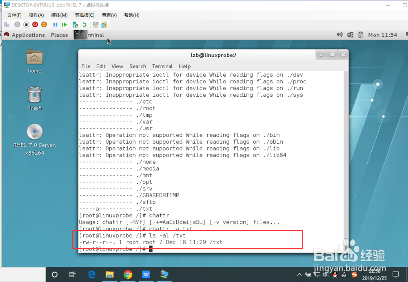Screen dimensions: 408x282
Task: Minimize the lzb@linuxprobe terminal window
Action: pos(321,55)
